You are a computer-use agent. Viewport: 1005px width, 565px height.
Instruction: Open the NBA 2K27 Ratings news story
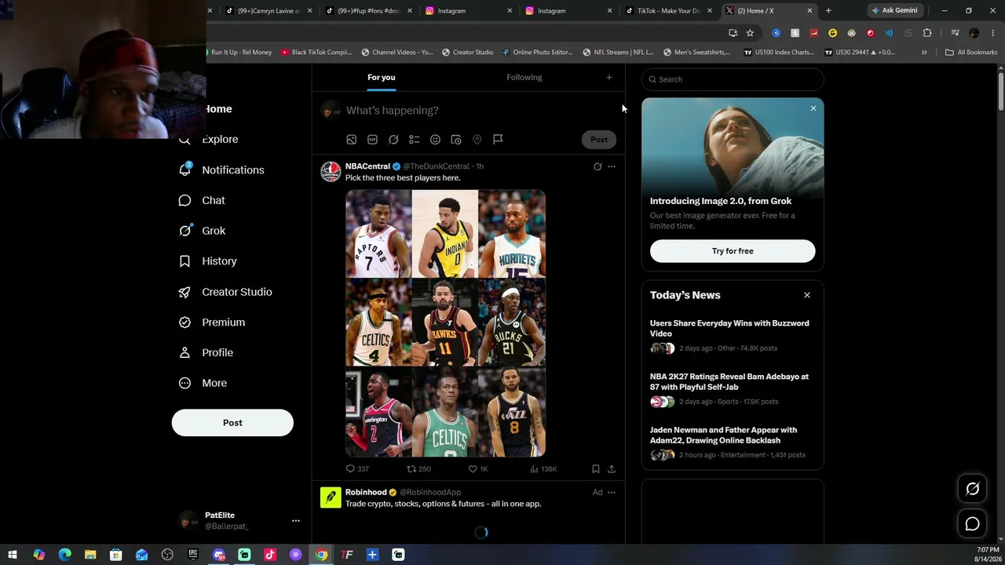pos(733,388)
